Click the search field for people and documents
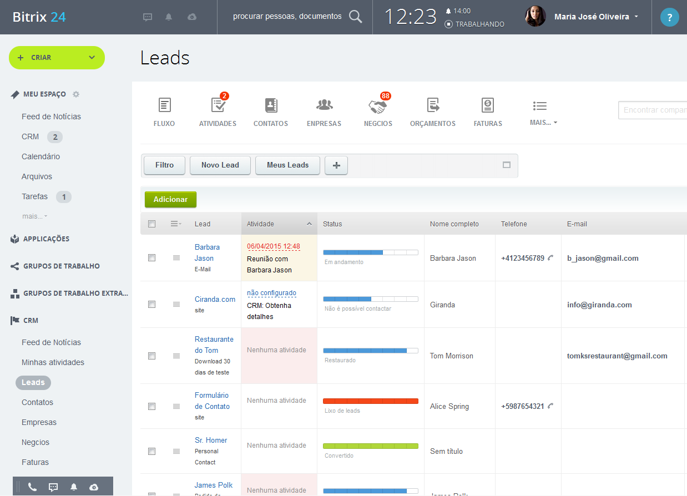Image resolution: width=687 pixels, height=496 pixels. [287, 17]
